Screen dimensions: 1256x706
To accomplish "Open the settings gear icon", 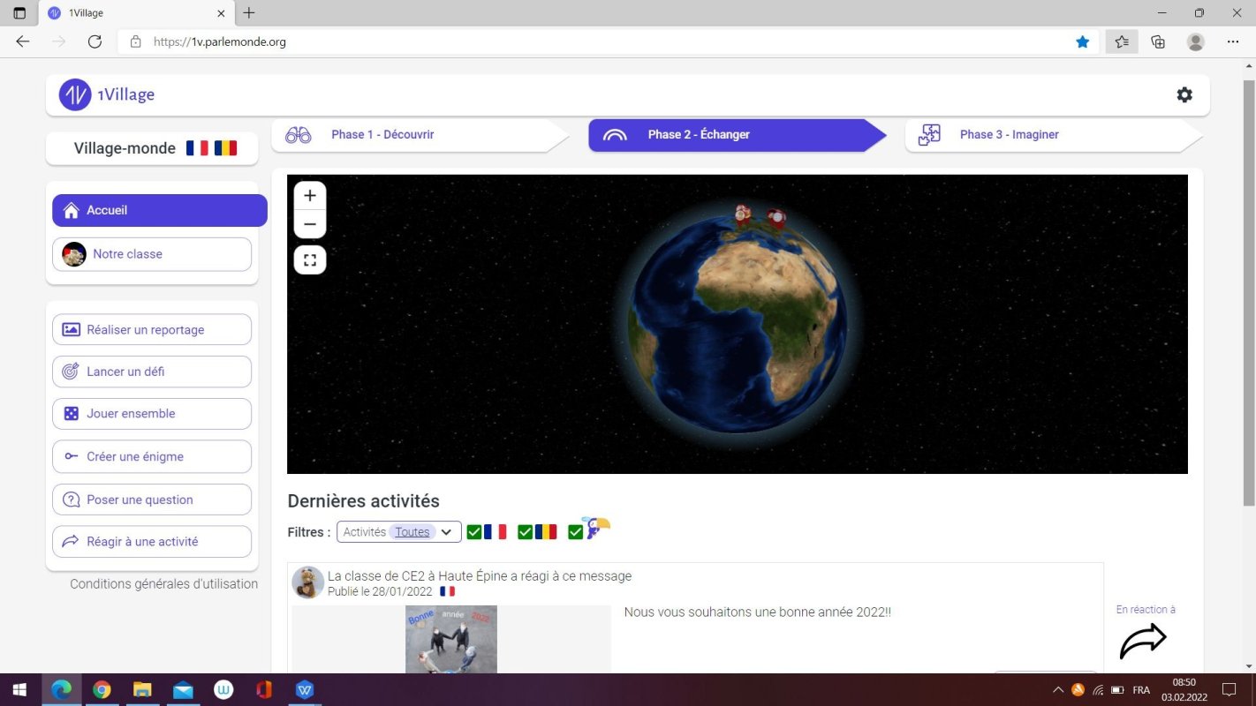I will pyautogui.click(x=1184, y=94).
